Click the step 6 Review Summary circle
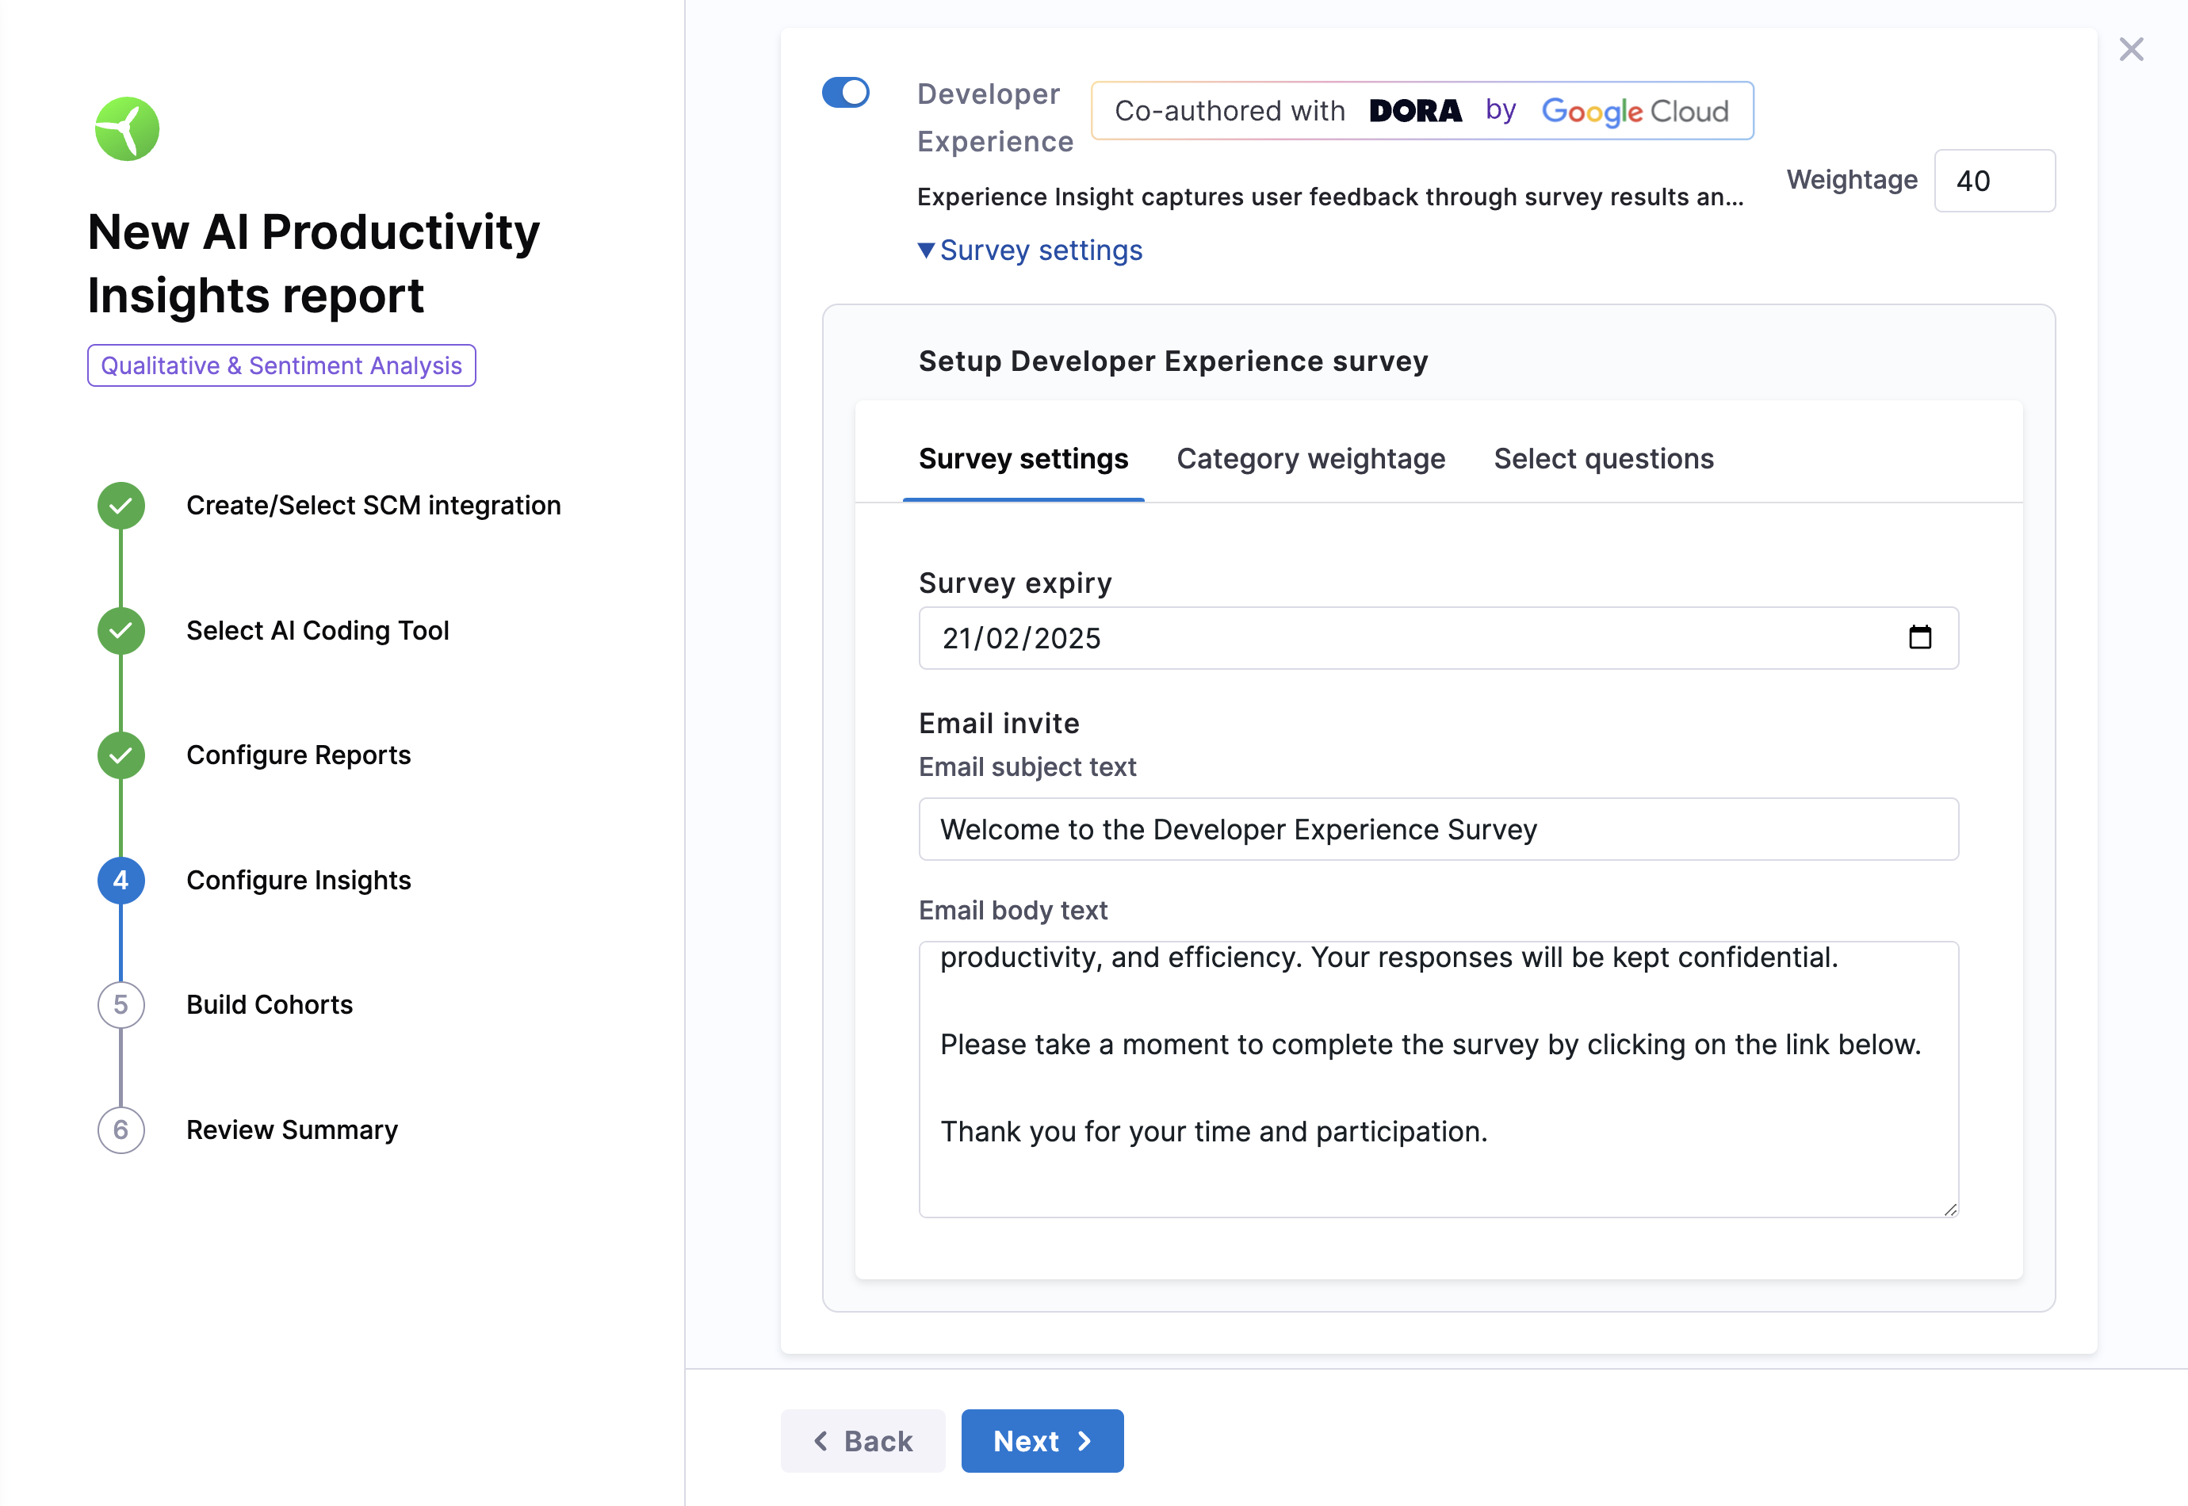 (120, 1129)
